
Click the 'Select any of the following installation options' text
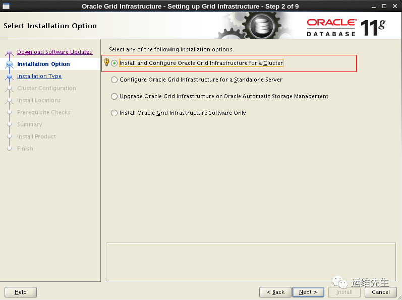coord(170,49)
